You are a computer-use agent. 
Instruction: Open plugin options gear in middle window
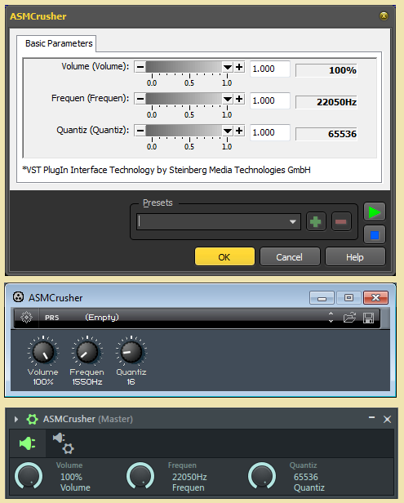click(x=26, y=318)
